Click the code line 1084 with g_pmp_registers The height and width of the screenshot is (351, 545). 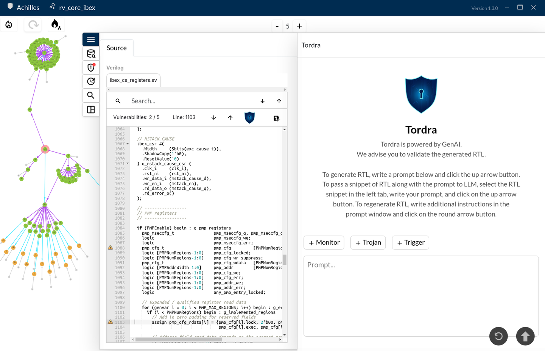click(184, 228)
